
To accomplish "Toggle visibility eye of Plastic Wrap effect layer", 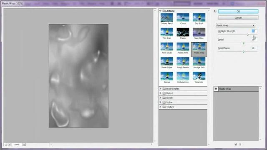I will pos(216,89).
